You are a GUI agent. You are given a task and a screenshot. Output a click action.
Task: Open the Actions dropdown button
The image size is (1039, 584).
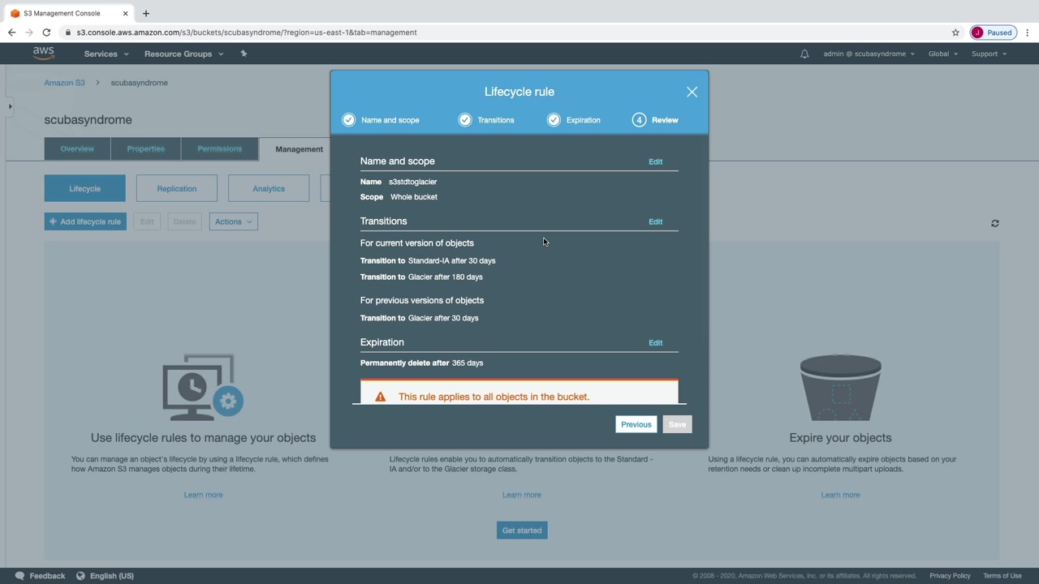coord(234,221)
